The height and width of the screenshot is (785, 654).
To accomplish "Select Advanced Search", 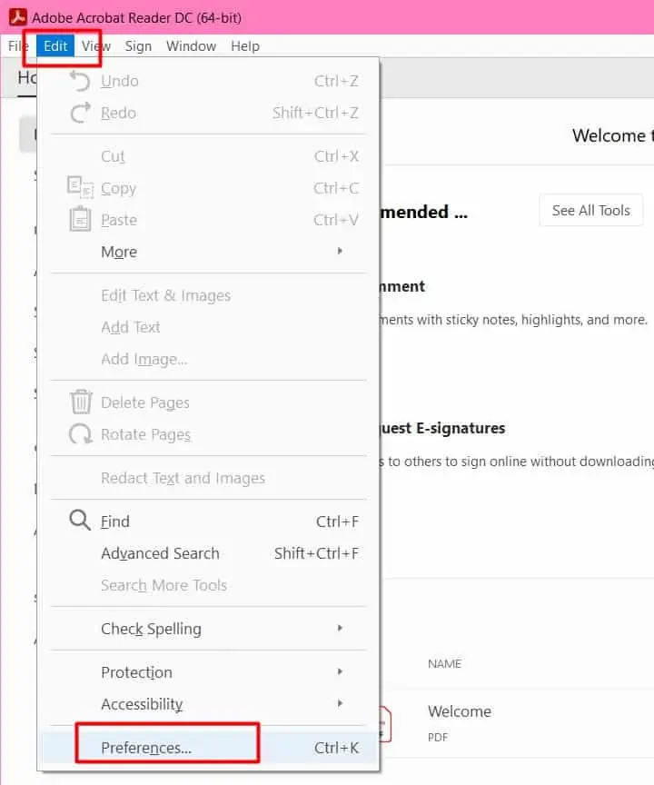I will pos(160,553).
